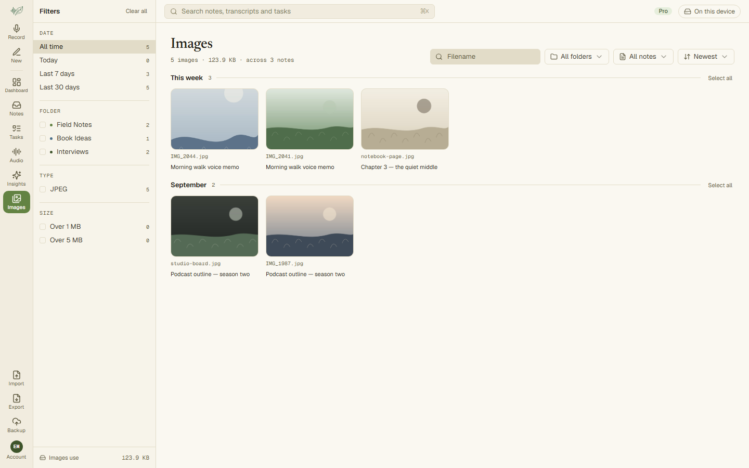
Task: Open the IMG_2044.jpg thumbnail
Action: click(x=214, y=119)
